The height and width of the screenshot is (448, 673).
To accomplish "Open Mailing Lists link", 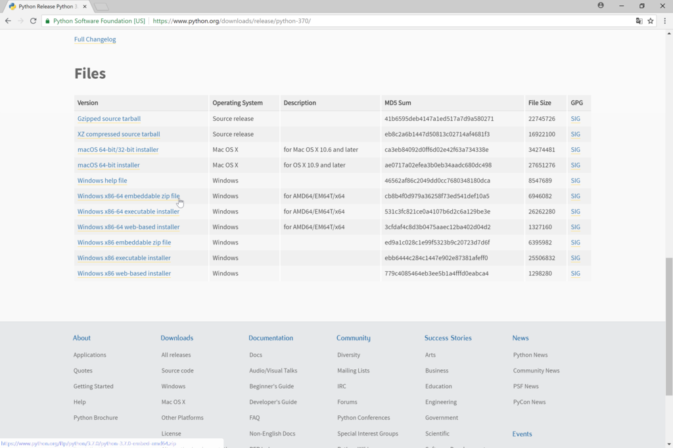I will [353, 370].
